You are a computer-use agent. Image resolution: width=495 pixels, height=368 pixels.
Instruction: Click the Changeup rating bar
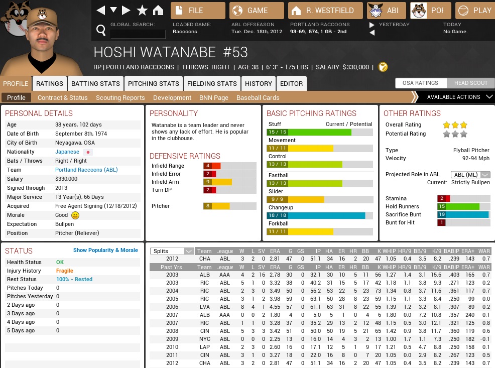[319, 215]
